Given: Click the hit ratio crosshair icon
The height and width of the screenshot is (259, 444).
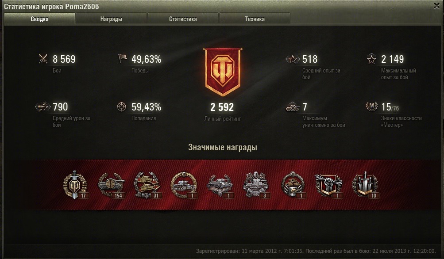Looking at the screenshot, I should pos(121,107).
